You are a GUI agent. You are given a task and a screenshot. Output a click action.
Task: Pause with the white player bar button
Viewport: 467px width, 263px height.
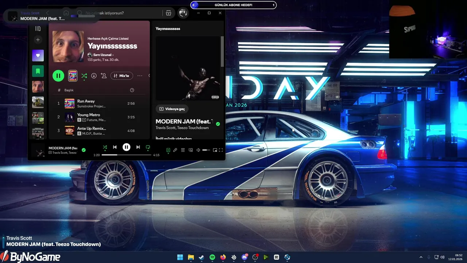click(126, 147)
